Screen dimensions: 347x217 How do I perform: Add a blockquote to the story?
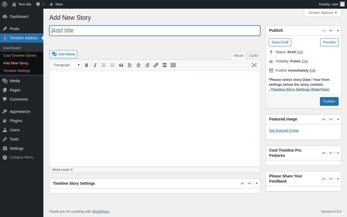click(121, 65)
